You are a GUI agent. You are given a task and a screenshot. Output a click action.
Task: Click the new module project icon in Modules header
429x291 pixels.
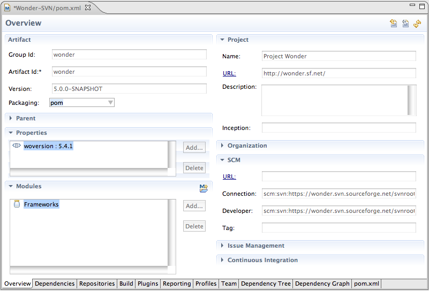pos(204,188)
